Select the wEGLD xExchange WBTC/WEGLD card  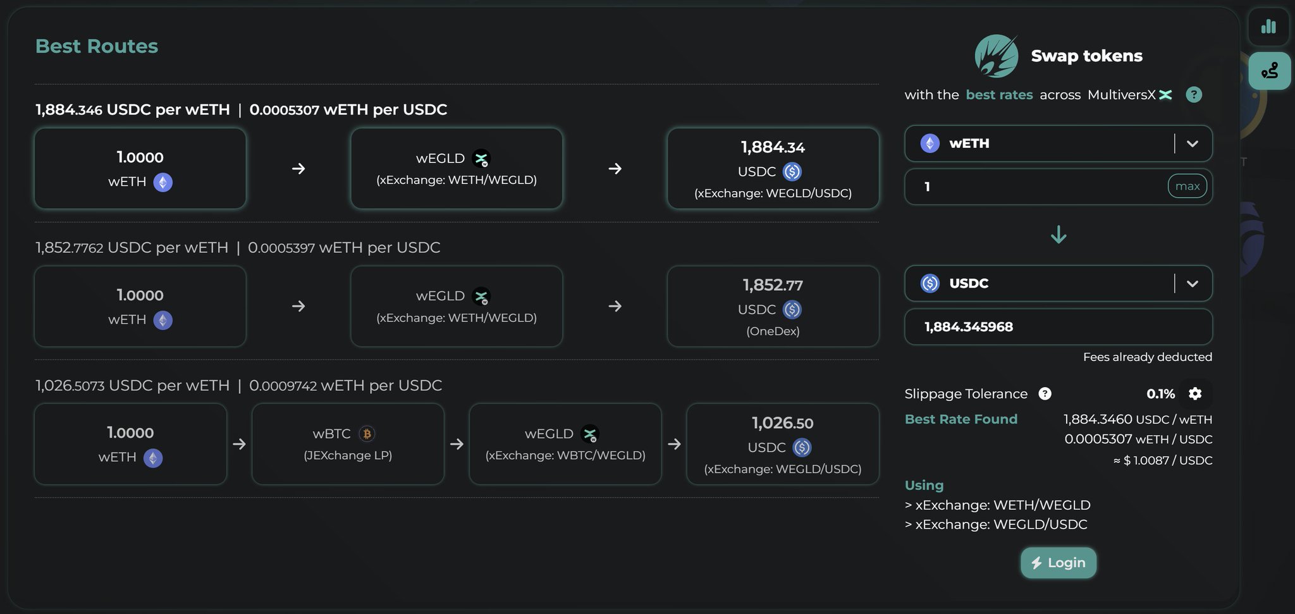point(565,445)
